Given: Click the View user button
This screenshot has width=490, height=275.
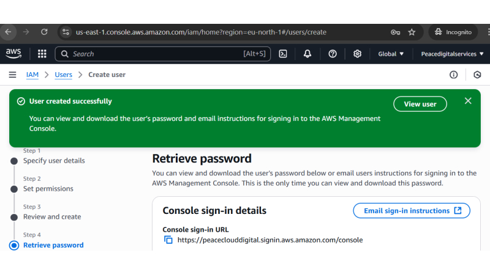Looking at the screenshot, I should coord(420,104).
